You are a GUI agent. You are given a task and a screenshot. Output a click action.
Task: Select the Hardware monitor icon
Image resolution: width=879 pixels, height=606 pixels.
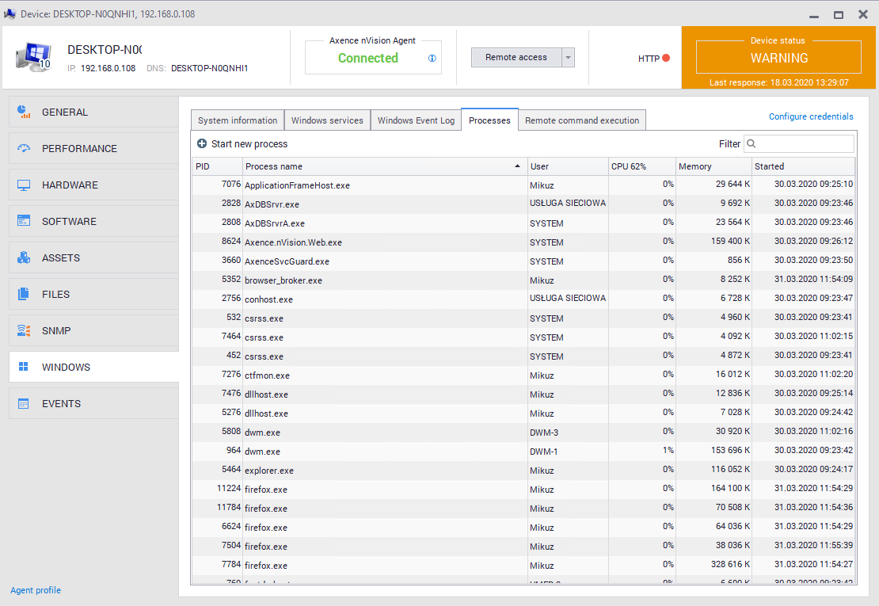coord(24,185)
